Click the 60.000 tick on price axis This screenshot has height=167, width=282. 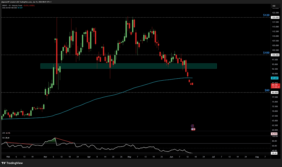(x=275, y=130)
